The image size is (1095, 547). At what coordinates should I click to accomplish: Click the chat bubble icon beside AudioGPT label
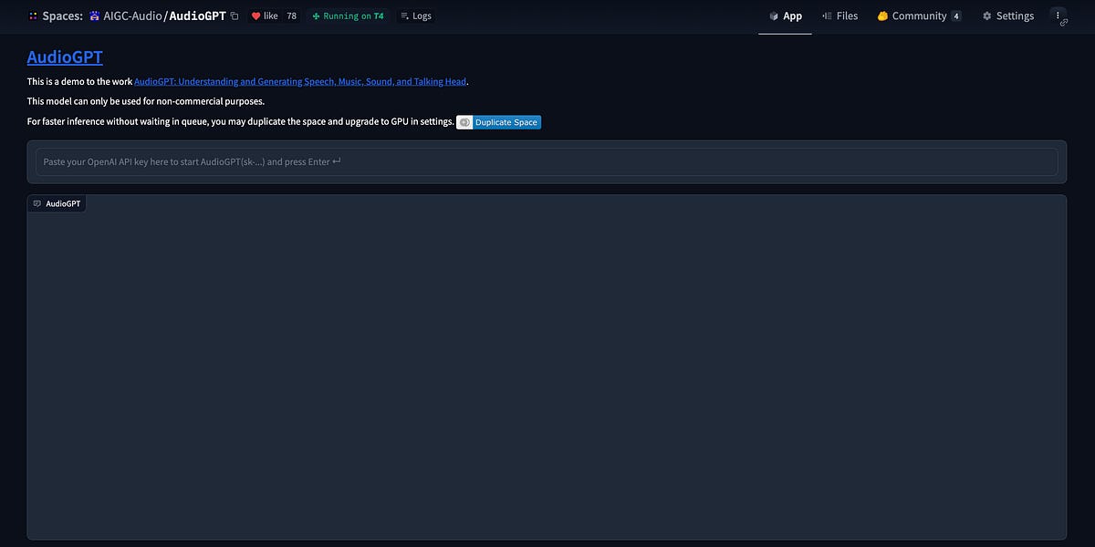click(37, 203)
